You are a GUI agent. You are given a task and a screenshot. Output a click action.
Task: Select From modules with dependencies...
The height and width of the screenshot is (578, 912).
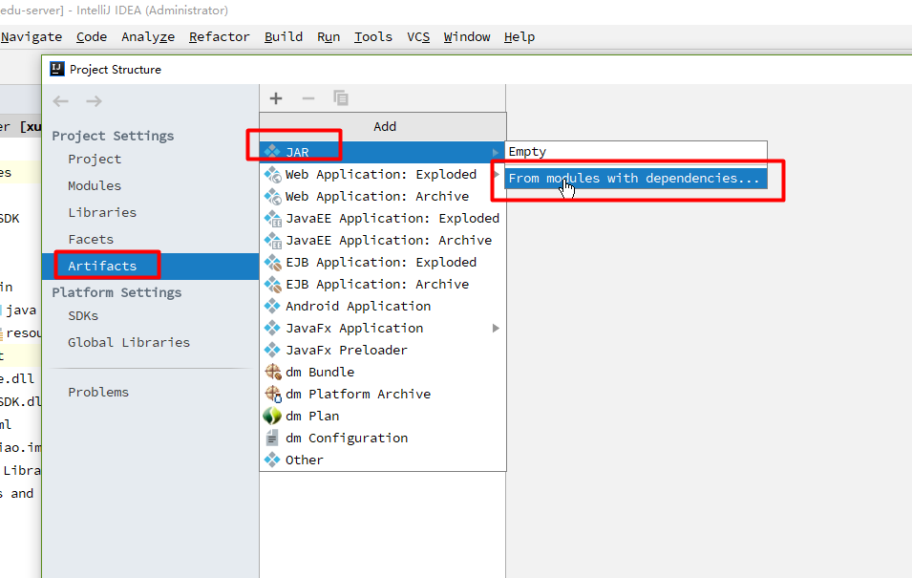(636, 178)
